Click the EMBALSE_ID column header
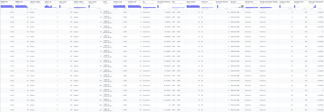This screenshot has height=112, width=324. 19,2
